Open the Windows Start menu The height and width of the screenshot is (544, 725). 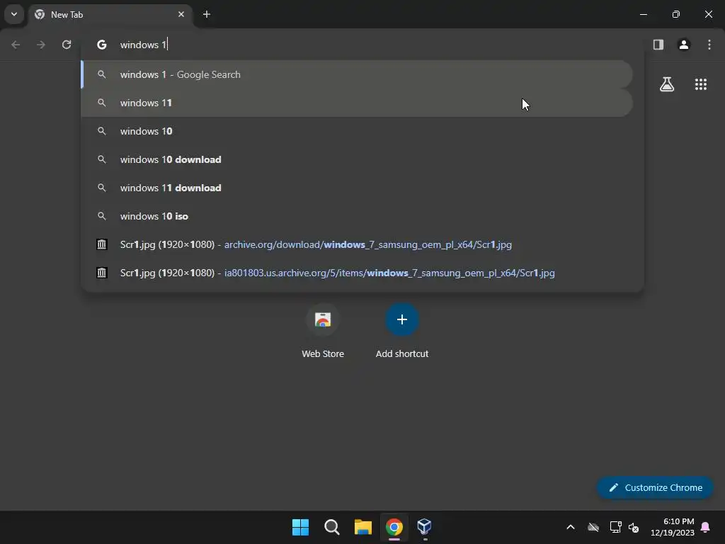point(300,527)
